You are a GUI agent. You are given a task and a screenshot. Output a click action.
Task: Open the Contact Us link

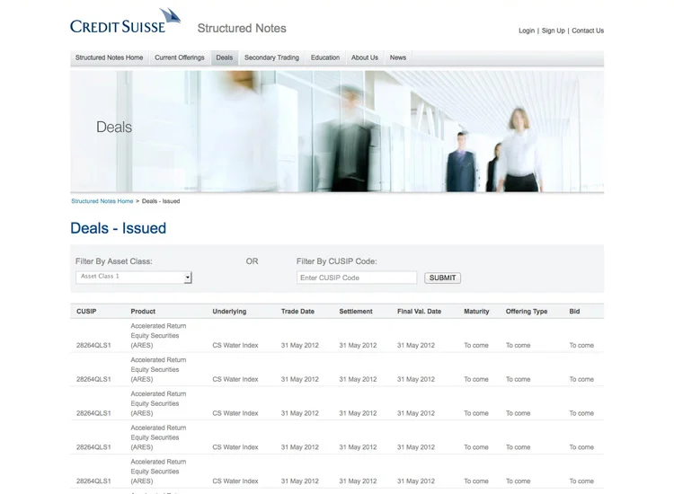588,31
